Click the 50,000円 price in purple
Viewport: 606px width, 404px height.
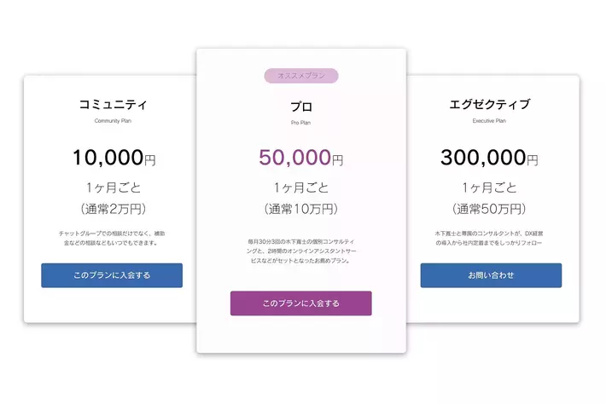coord(301,158)
